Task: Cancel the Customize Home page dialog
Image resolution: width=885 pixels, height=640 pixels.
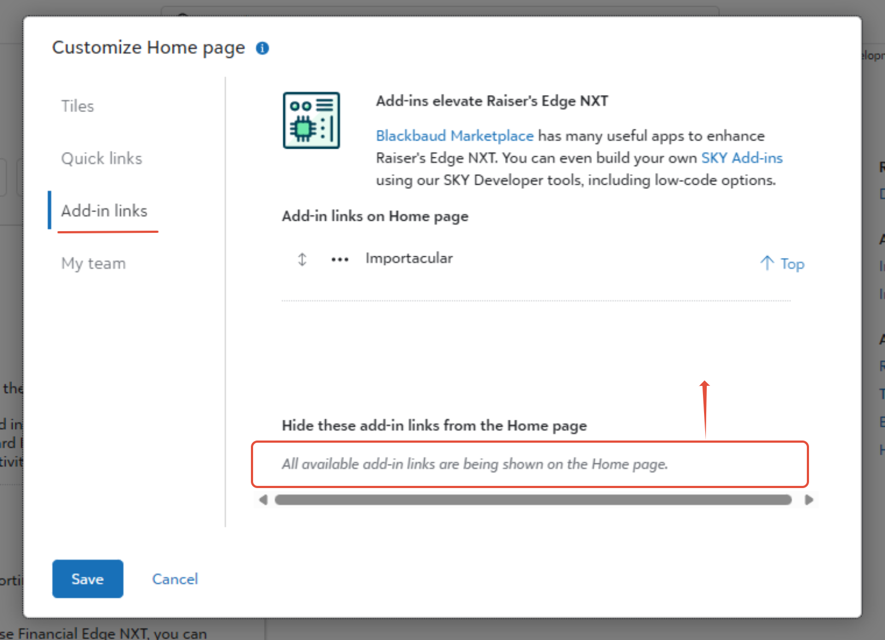Action: coord(175,579)
